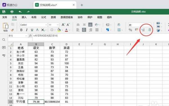The height and width of the screenshot is (106, 169).
Task: Expand the borders dropdown arrow
Action: click(x=55, y=30)
